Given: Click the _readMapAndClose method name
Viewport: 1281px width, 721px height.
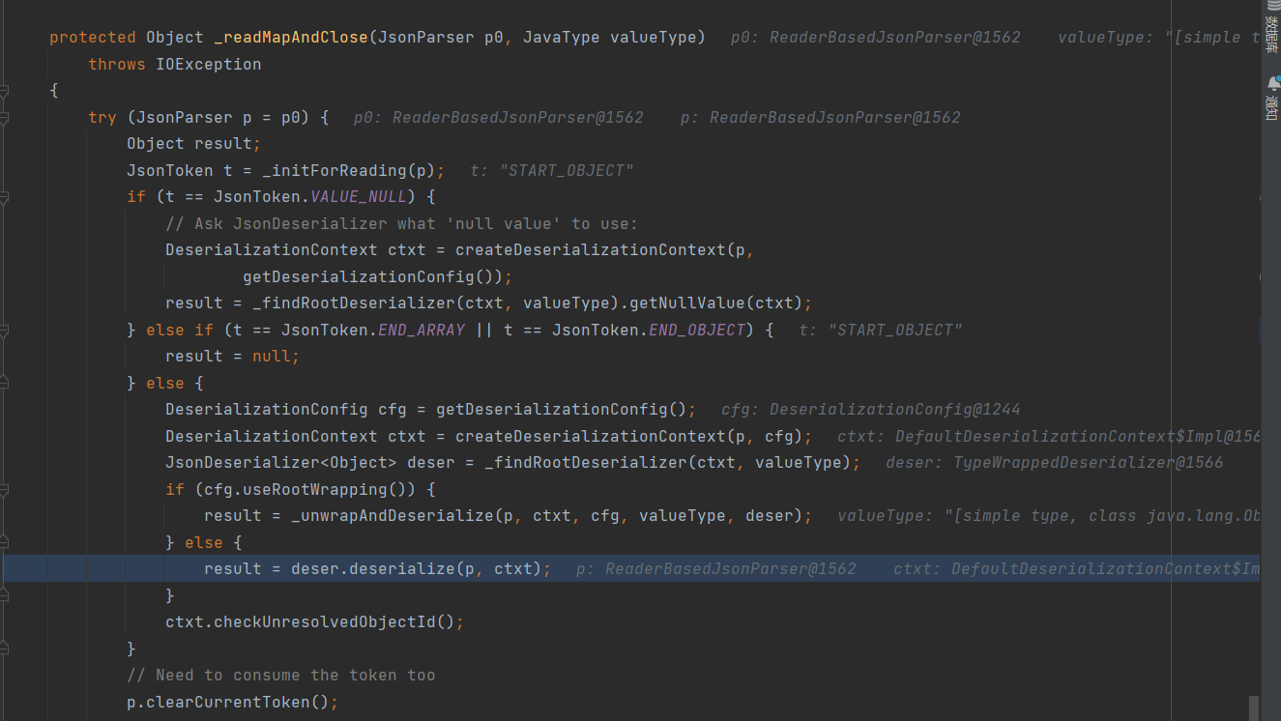Looking at the screenshot, I should [x=290, y=38].
